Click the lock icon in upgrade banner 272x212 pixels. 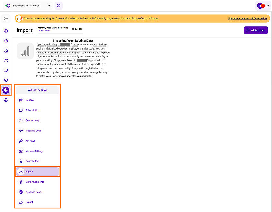point(19,18)
